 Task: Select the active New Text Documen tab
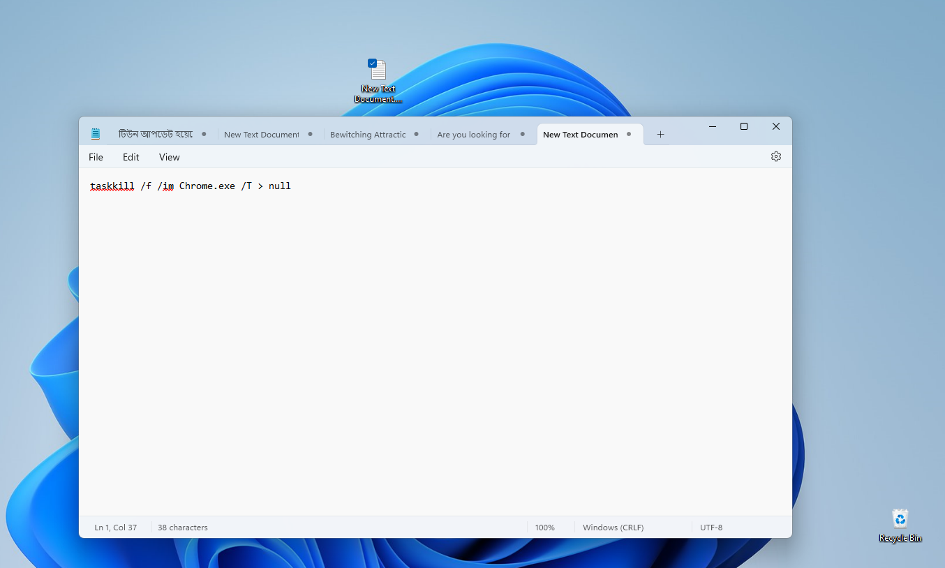580,135
